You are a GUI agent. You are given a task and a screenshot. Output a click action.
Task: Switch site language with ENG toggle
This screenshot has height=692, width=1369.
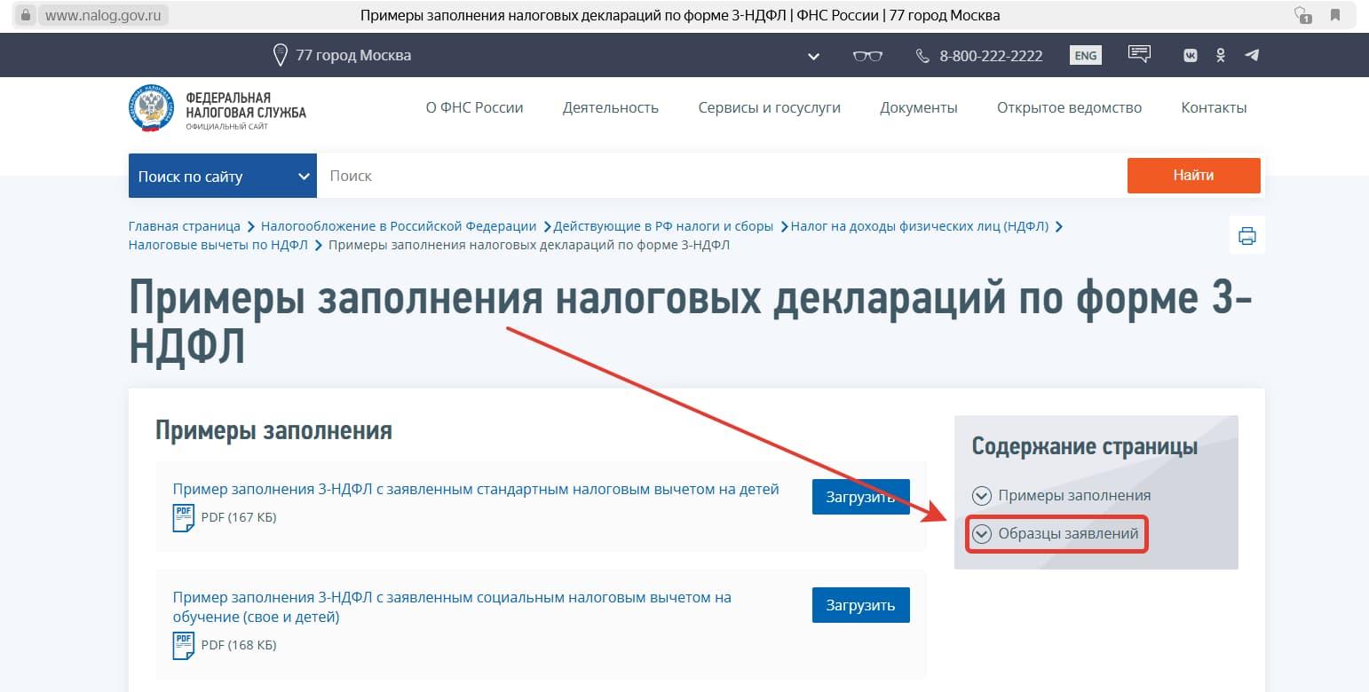[1085, 55]
